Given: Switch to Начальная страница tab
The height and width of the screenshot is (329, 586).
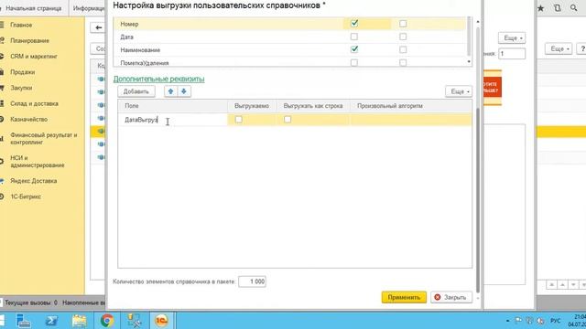Looking at the screenshot, I should click(x=34, y=8).
